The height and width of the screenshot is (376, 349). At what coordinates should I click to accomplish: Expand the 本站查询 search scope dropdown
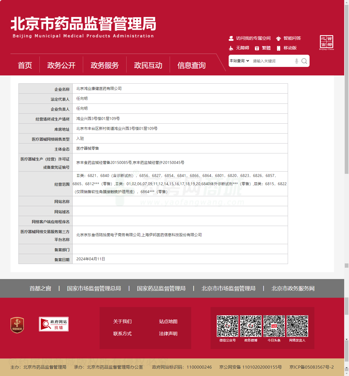[239, 61]
